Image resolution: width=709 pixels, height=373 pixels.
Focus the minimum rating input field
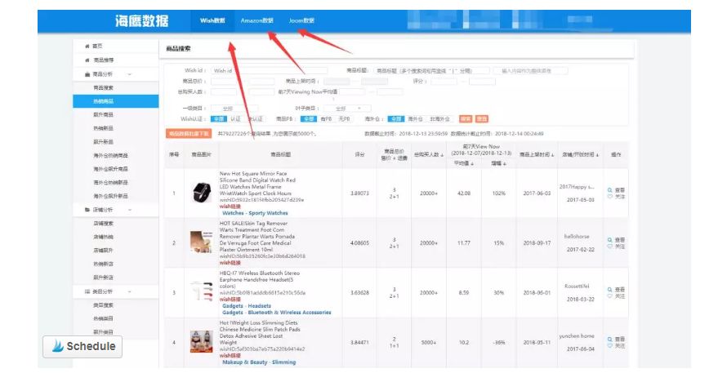[444, 82]
